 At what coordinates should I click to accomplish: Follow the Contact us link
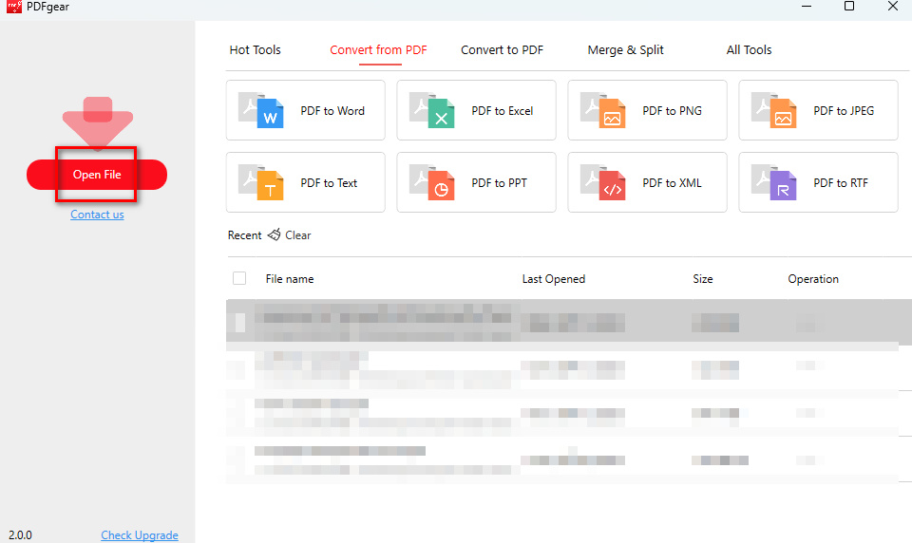[x=97, y=215]
